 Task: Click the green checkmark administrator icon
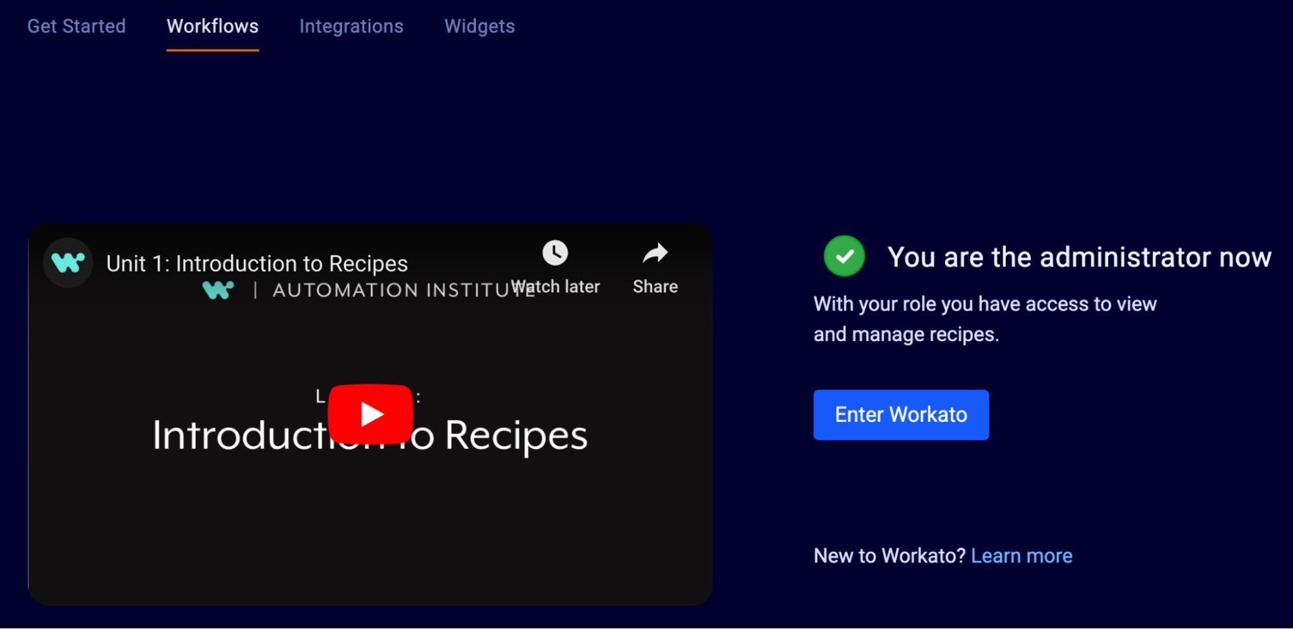coord(844,256)
